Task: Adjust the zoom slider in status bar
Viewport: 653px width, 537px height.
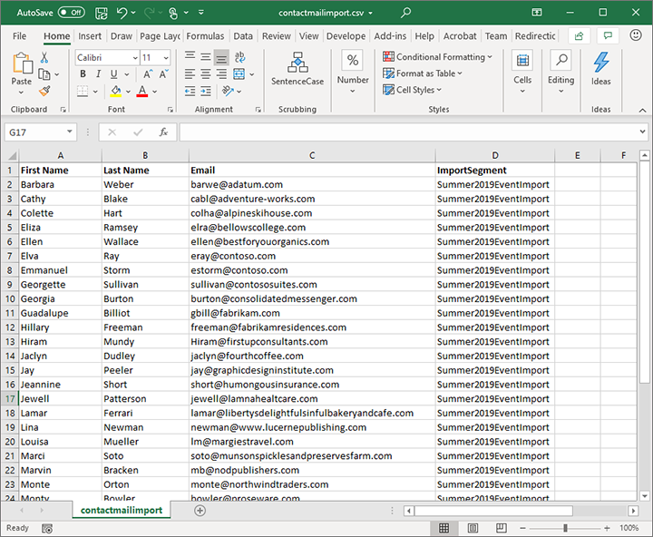Action: tap(565, 528)
